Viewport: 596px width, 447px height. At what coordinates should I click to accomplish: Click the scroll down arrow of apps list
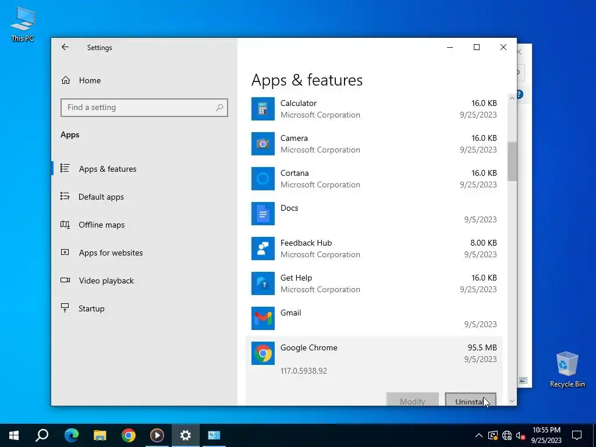point(512,401)
